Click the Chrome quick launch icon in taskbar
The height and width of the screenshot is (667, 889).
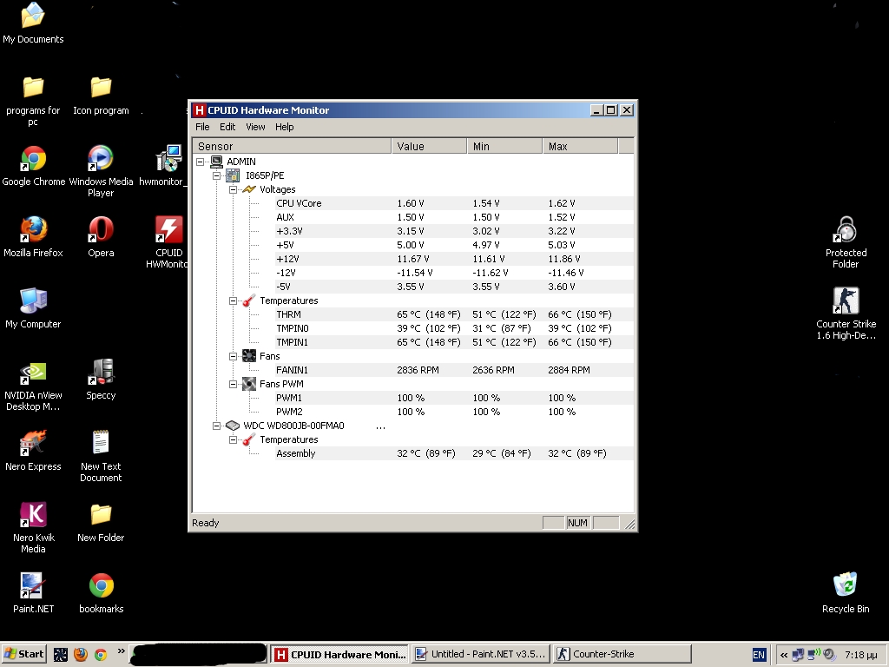click(x=101, y=655)
